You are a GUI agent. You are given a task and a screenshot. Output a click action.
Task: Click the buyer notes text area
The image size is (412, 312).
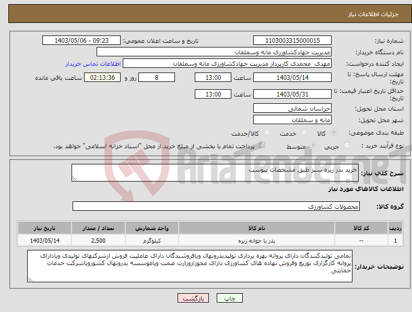(190, 266)
